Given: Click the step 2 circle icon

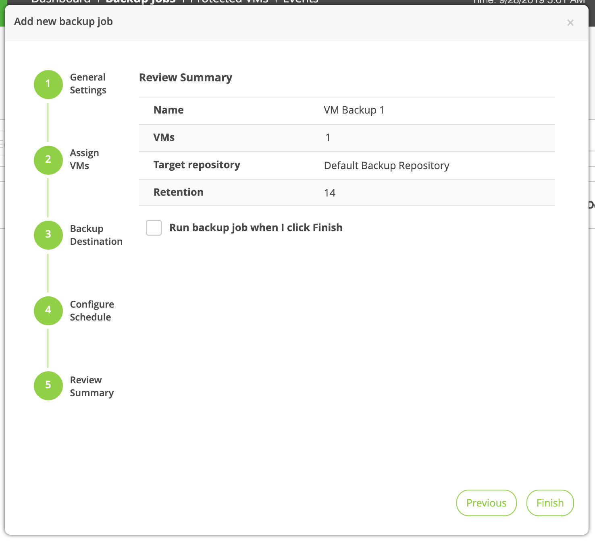Looking at the screenshot, I should [48, 160].
